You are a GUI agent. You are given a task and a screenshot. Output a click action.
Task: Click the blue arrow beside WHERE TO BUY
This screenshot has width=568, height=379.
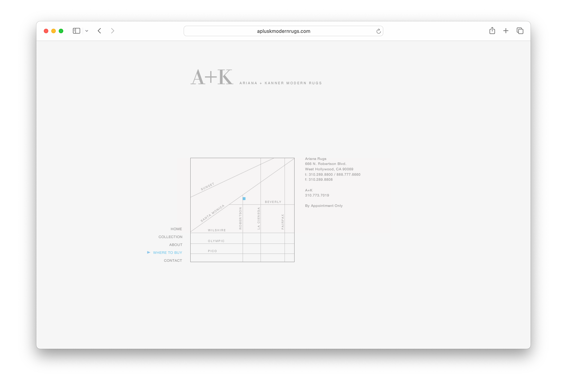[x=149, y=252]
